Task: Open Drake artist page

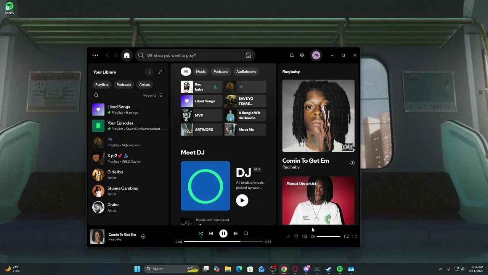Action: click(x=128, y=207)
